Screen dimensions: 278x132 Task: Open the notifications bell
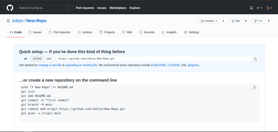(251, 8)
